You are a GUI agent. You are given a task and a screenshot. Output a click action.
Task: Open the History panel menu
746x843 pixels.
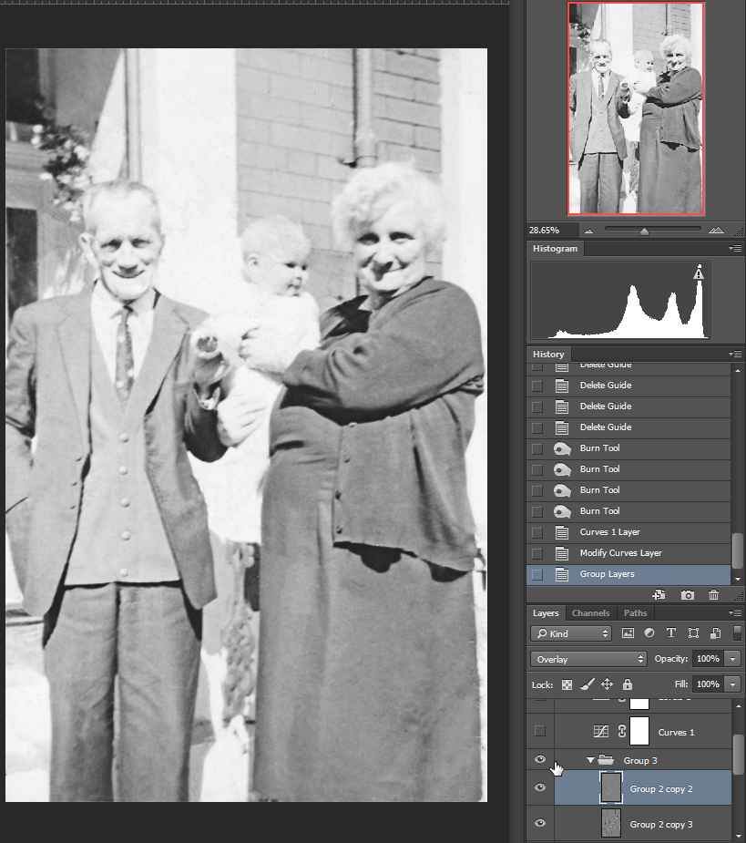[735, 354]
